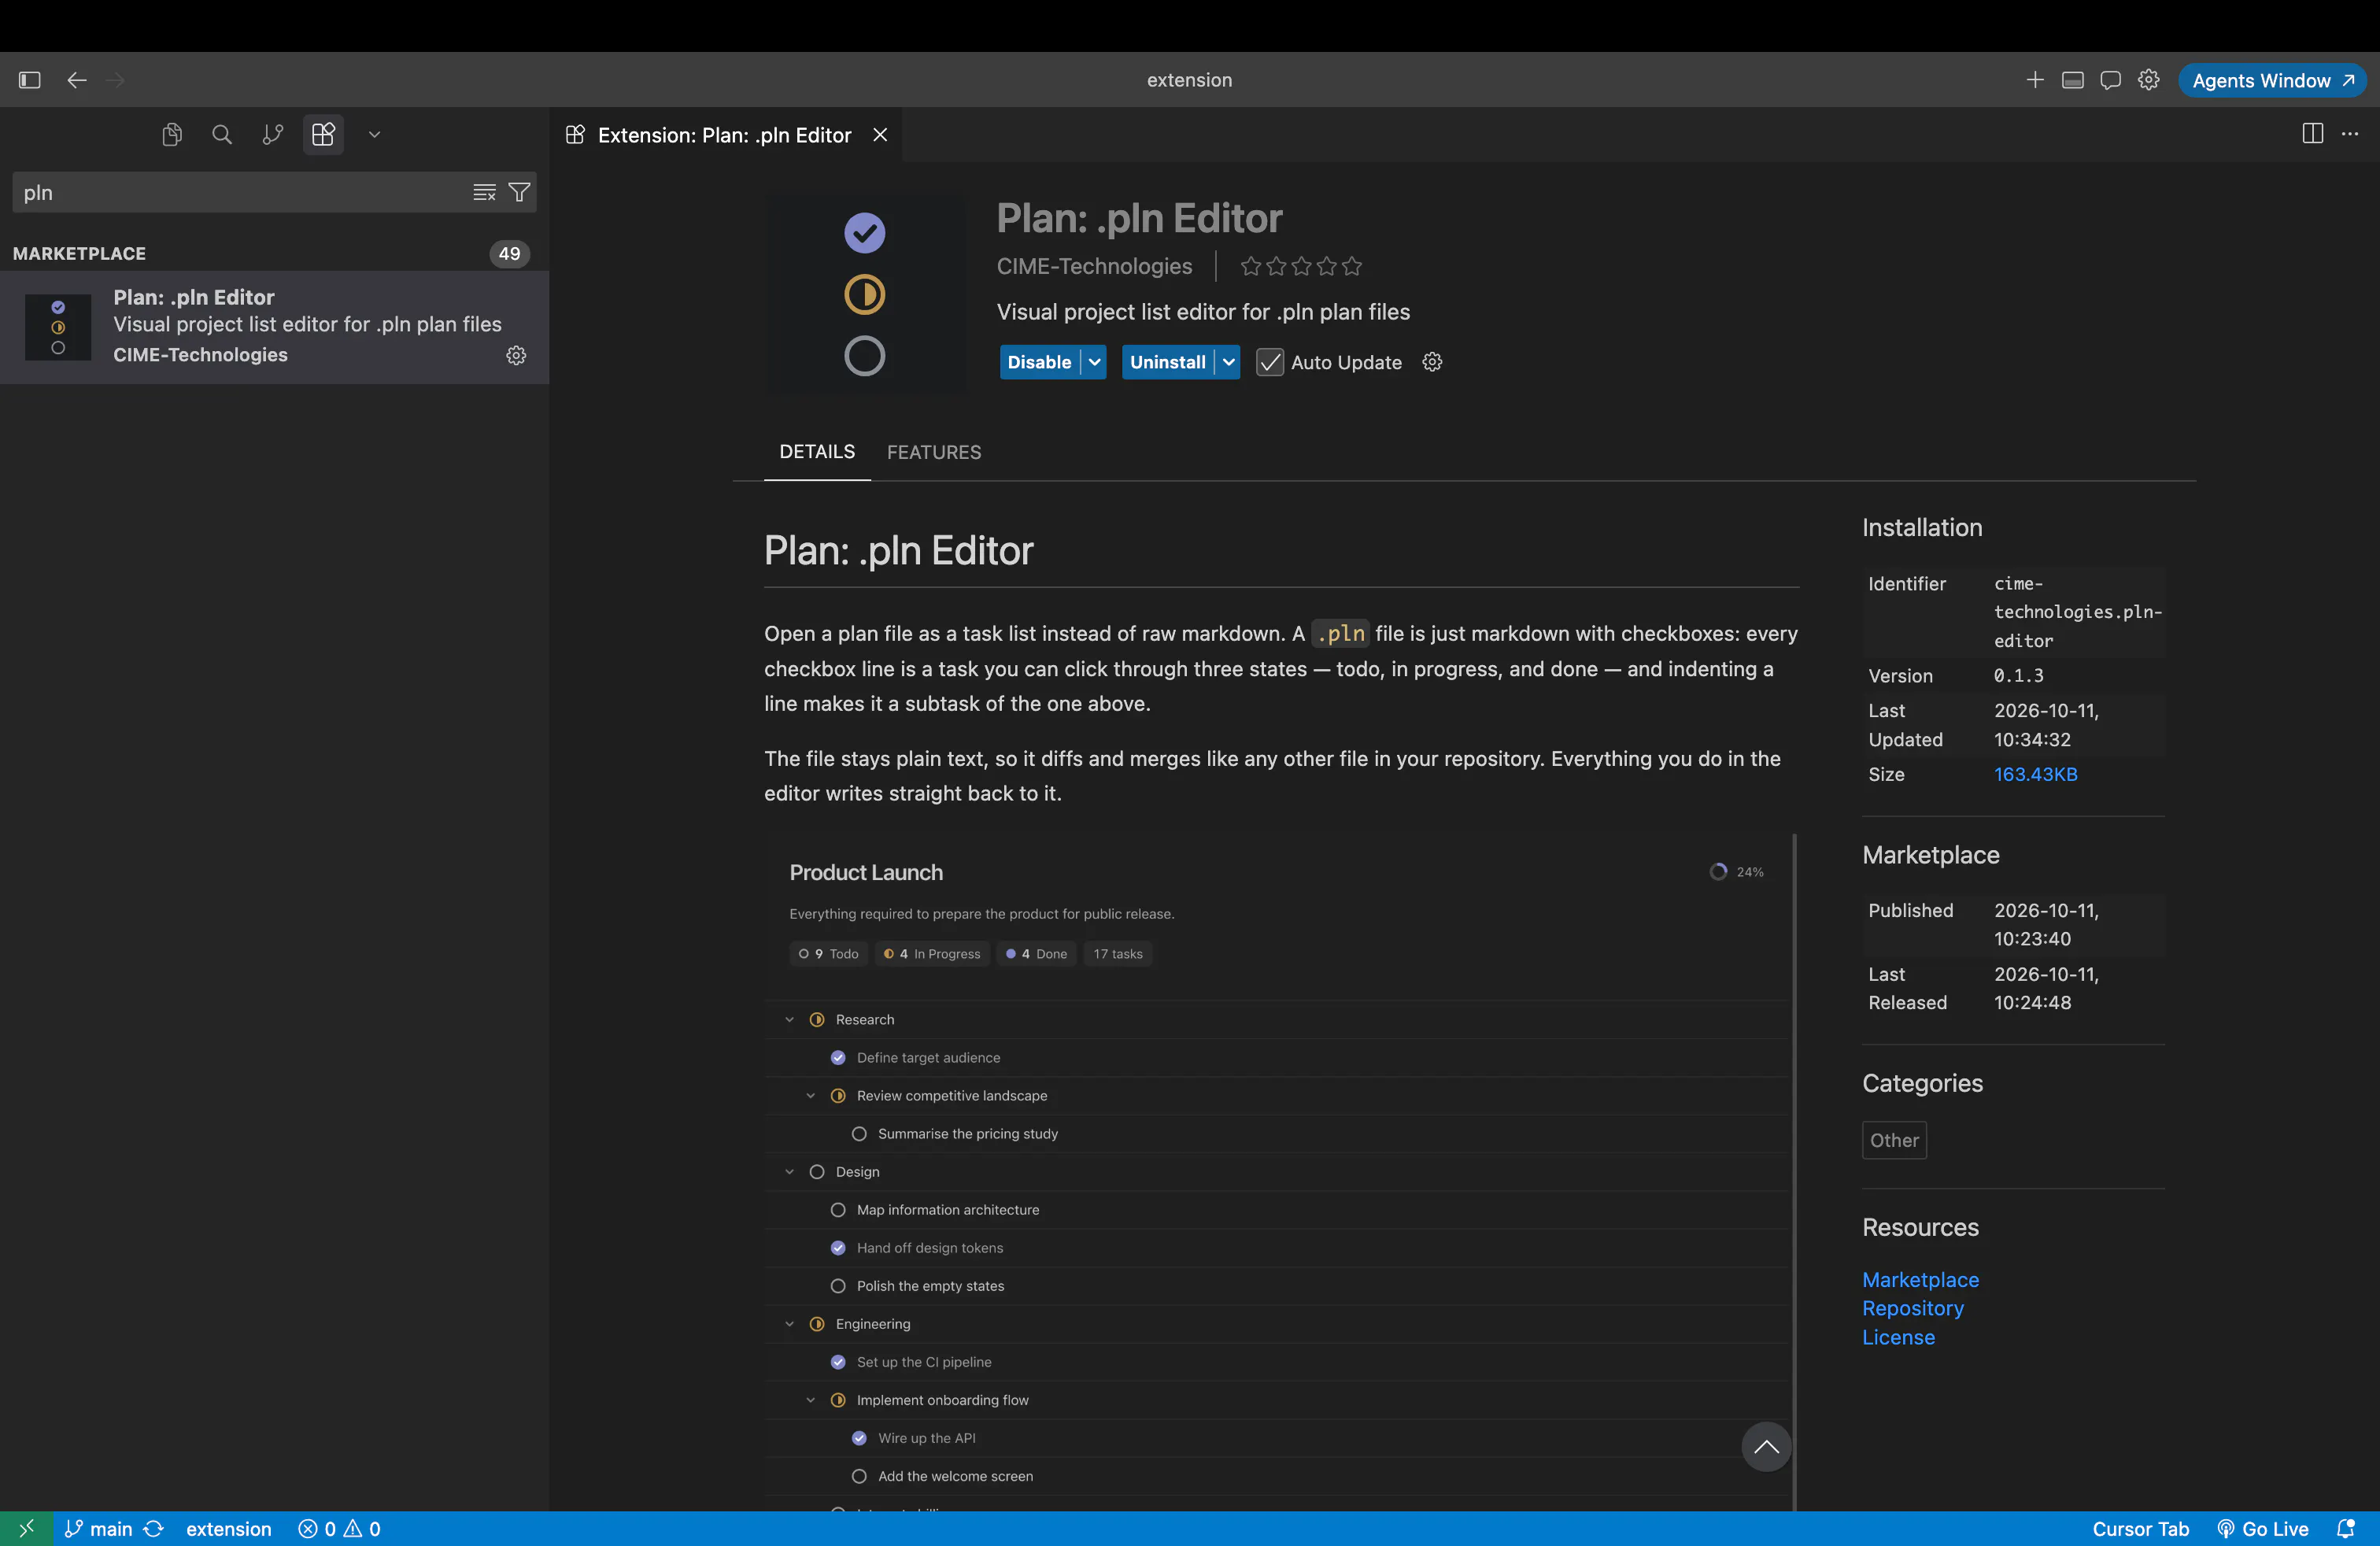2380x1546 pixels.
Task: Click Go Live in status bar
Action: 2263,1528
